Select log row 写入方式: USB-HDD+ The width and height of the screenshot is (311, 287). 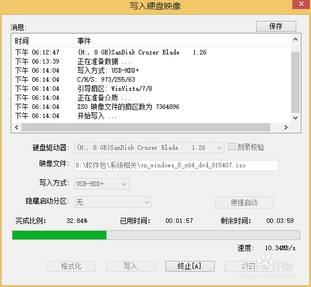(x=151, y=70)
